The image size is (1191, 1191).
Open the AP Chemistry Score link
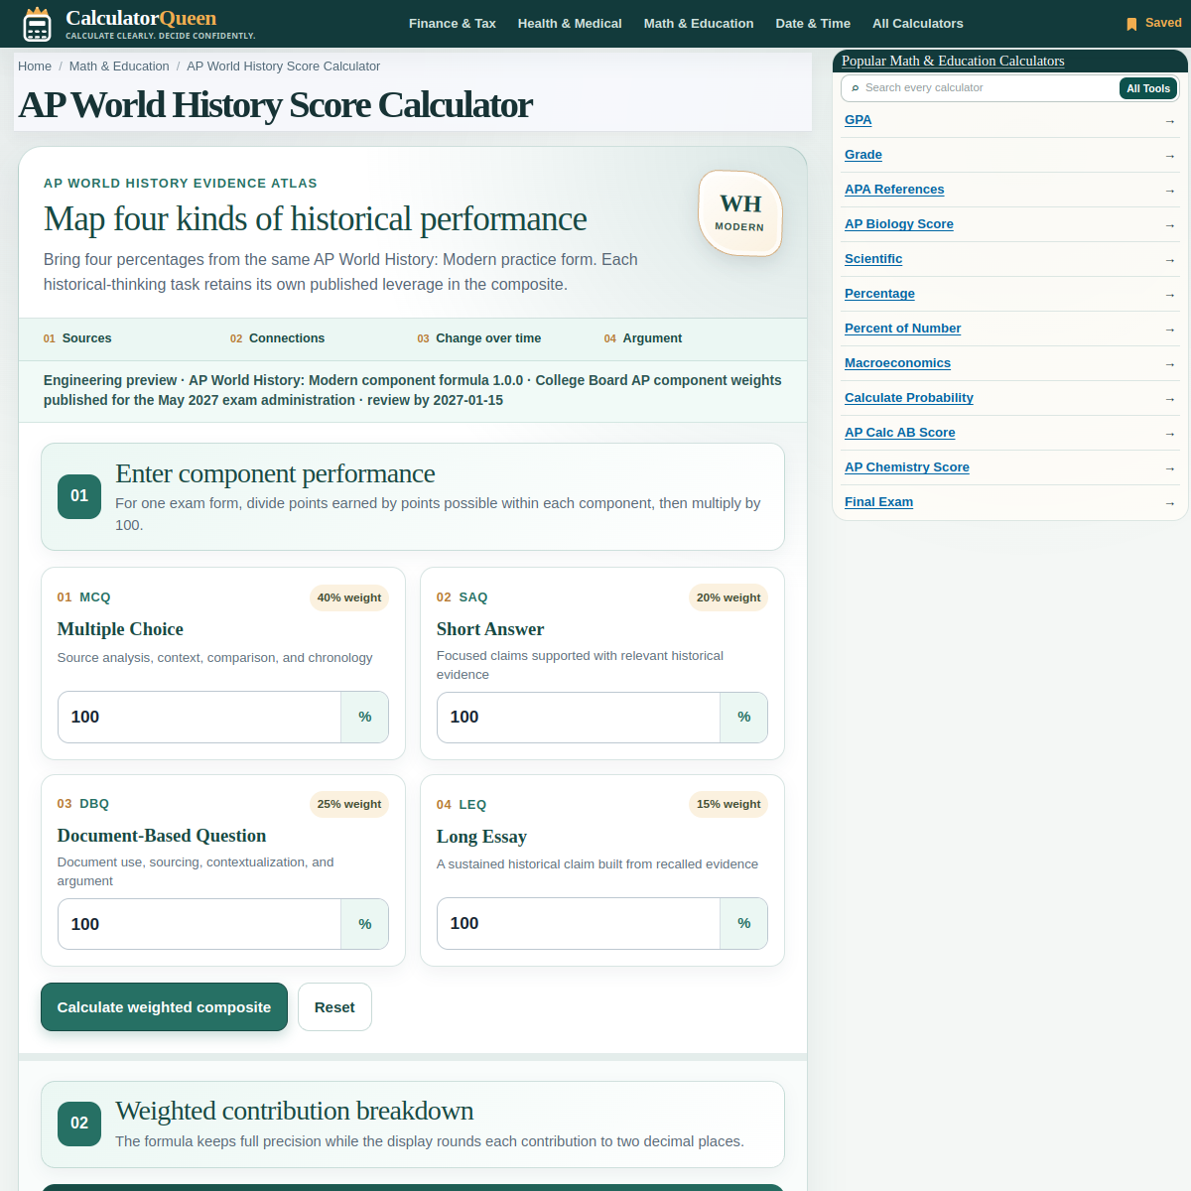[x=907, y=467]
